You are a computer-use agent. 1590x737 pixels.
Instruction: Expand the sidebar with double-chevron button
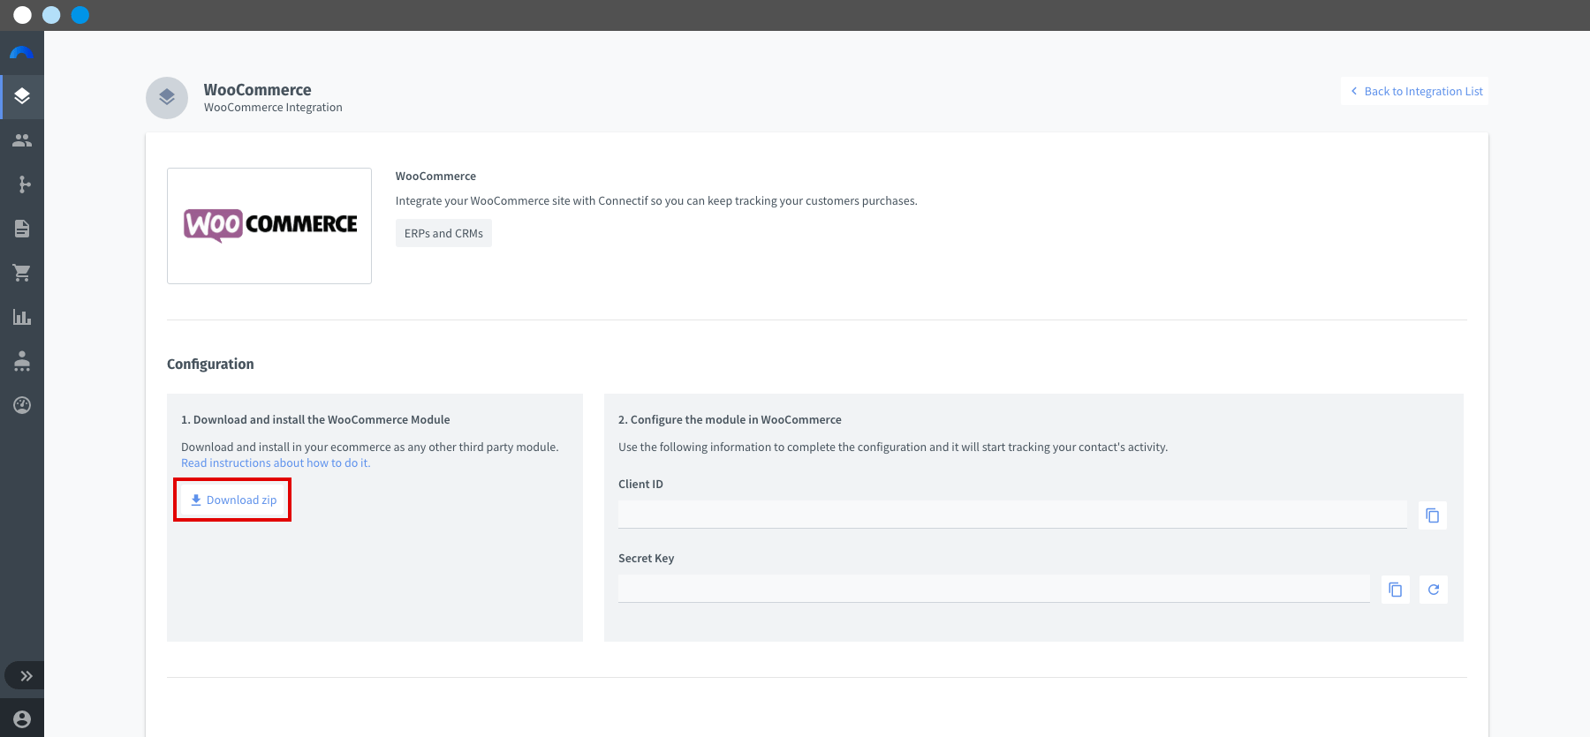tap(26, 676)
